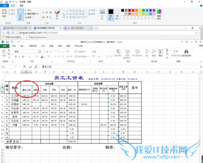Select column C header in Excel
This screenshot has height=163, width=203.
pyautogui.click(x=26, y=72)
